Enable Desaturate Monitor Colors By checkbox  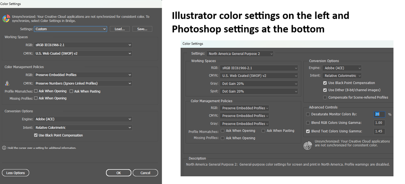308,114
